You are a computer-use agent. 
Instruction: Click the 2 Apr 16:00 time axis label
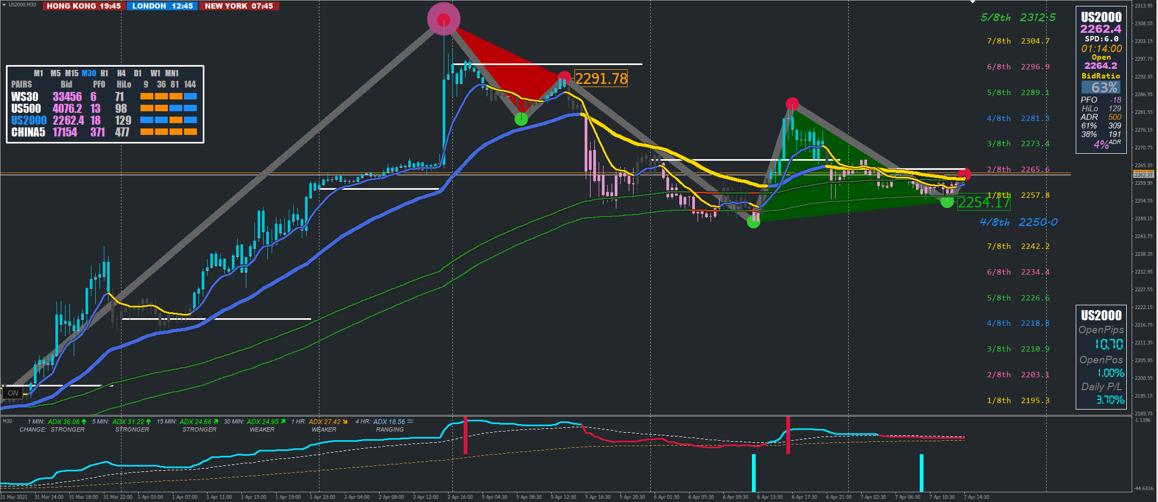460,497
